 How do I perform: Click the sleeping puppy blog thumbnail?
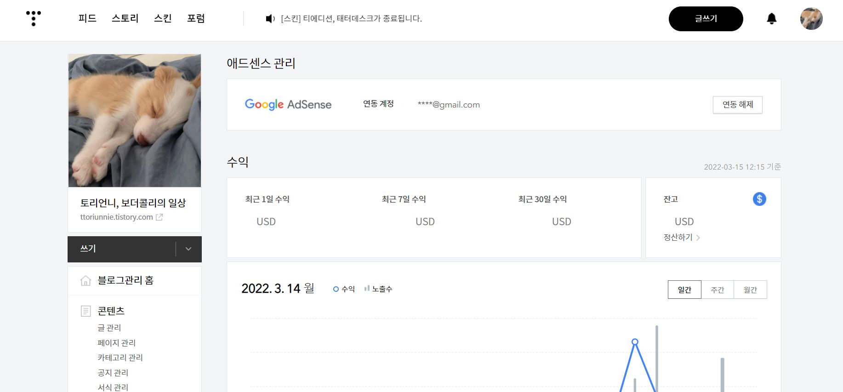pos(135,120)
